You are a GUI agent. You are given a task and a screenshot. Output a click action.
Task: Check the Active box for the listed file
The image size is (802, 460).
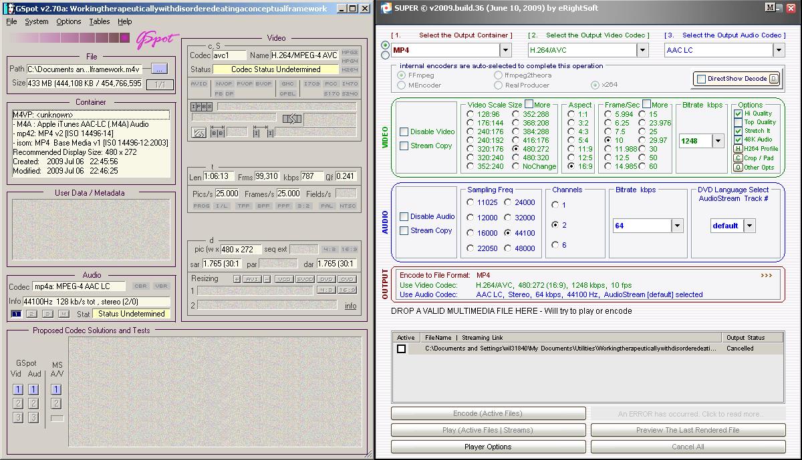pos(401,349)
